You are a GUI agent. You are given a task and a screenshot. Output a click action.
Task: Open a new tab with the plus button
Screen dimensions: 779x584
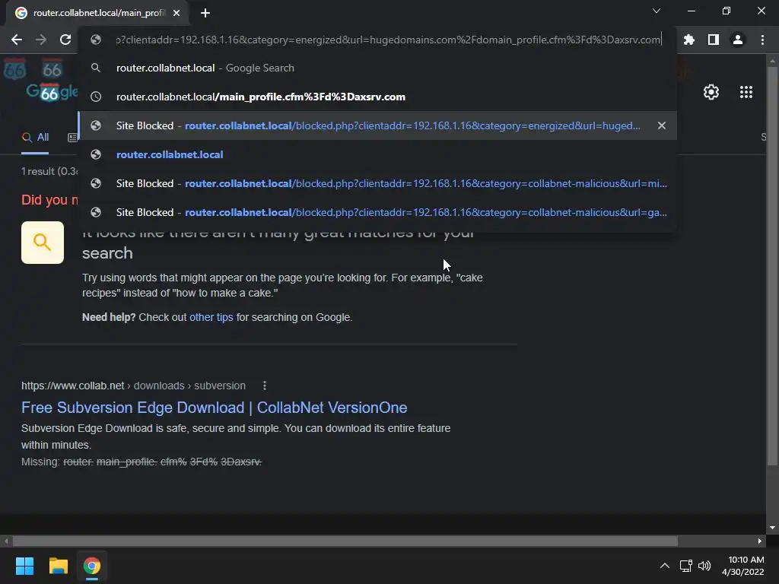click(x=205, y=13)
